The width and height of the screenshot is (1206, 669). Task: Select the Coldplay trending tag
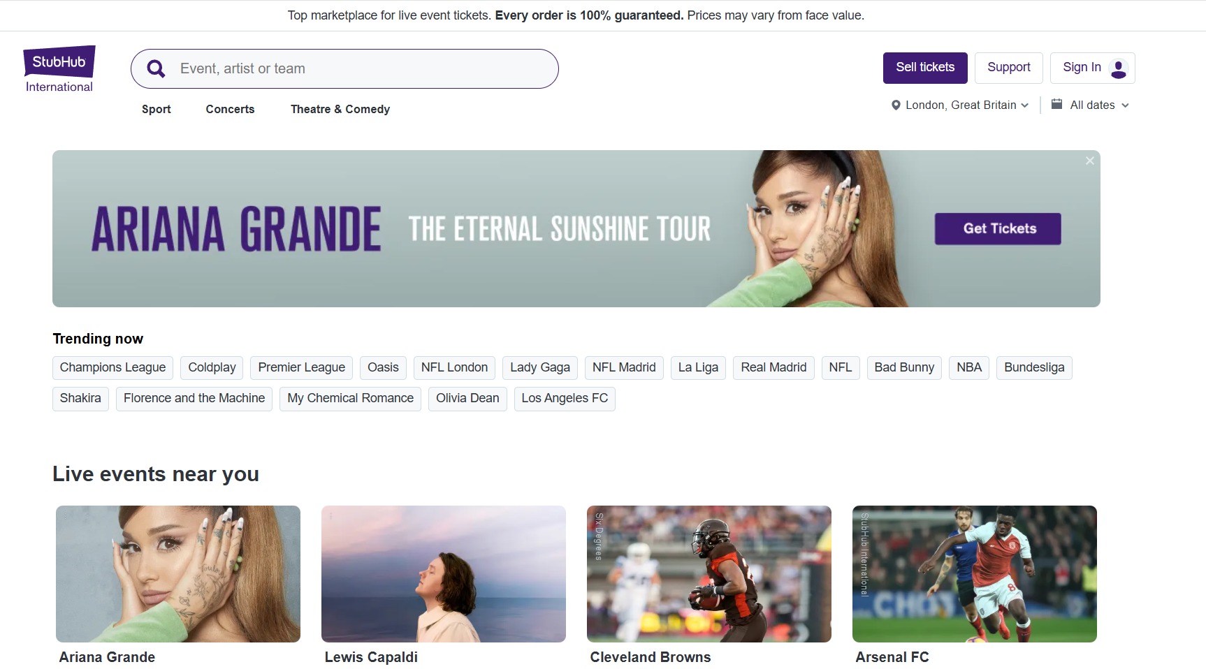pos(211,367)
